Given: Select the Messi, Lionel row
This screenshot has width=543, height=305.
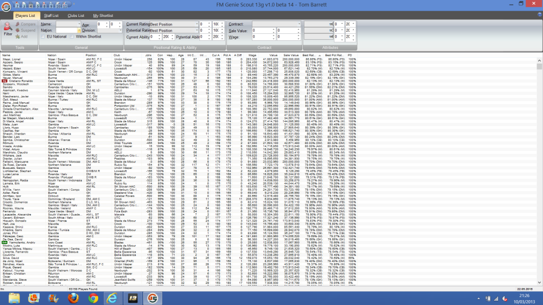Looking at the screenshot, I should (x=179, y=59).
